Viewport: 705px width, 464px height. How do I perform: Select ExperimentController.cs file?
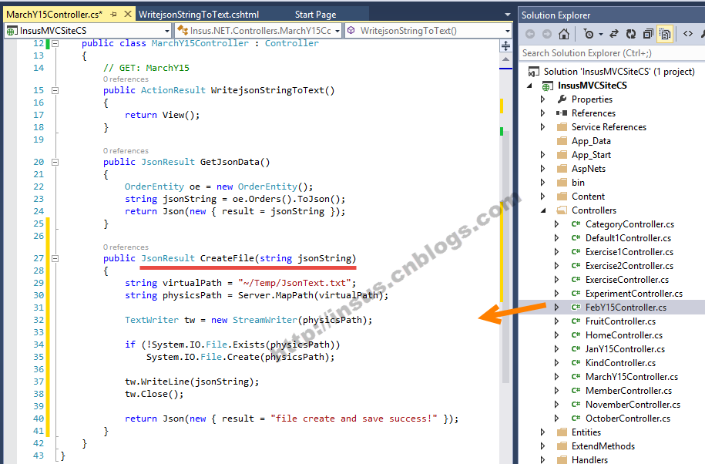click(634, 294)
